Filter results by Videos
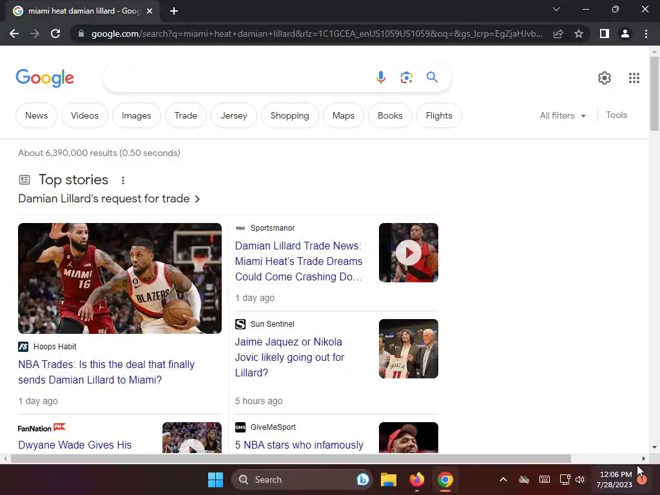Image resolution: width=660 pixels, height=495 pixels. pos(84,115)
